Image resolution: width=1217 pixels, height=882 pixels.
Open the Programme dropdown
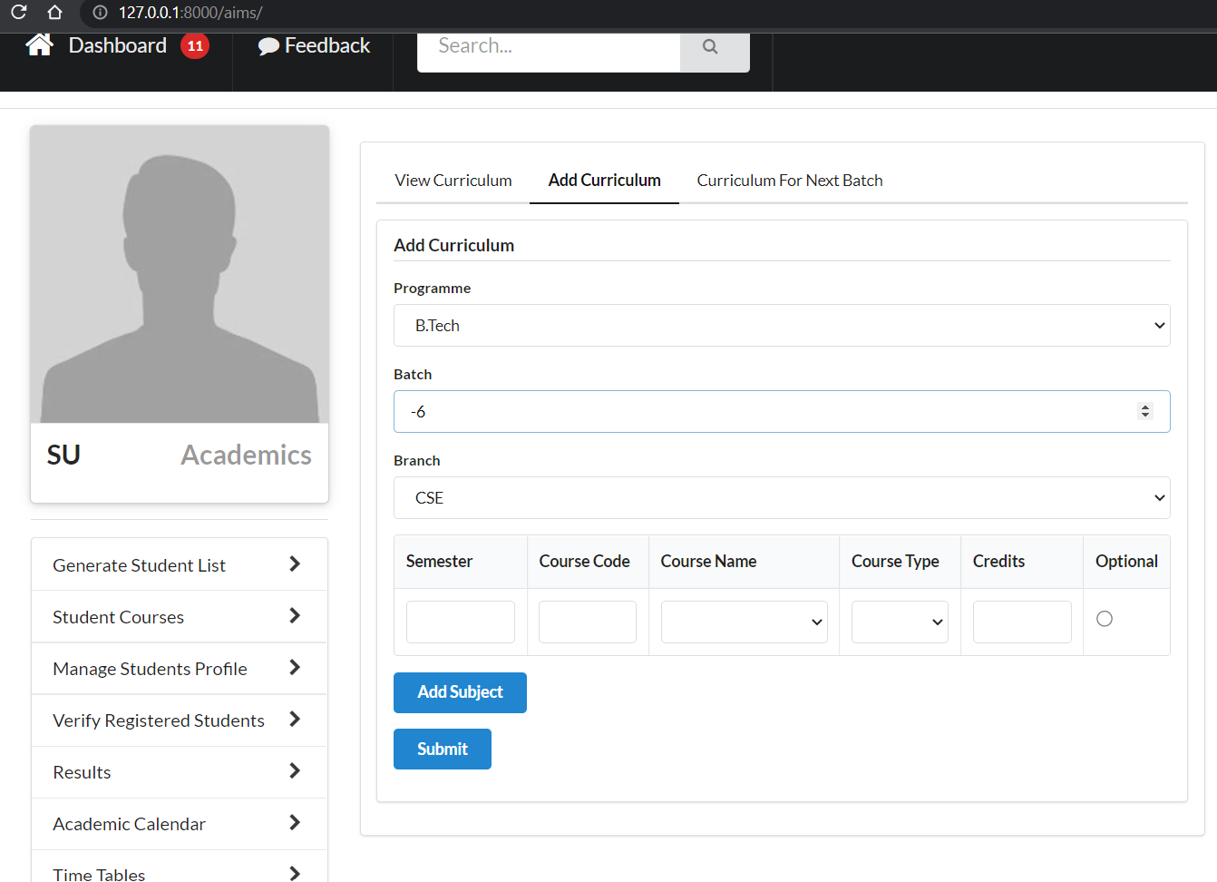[782, 325]
